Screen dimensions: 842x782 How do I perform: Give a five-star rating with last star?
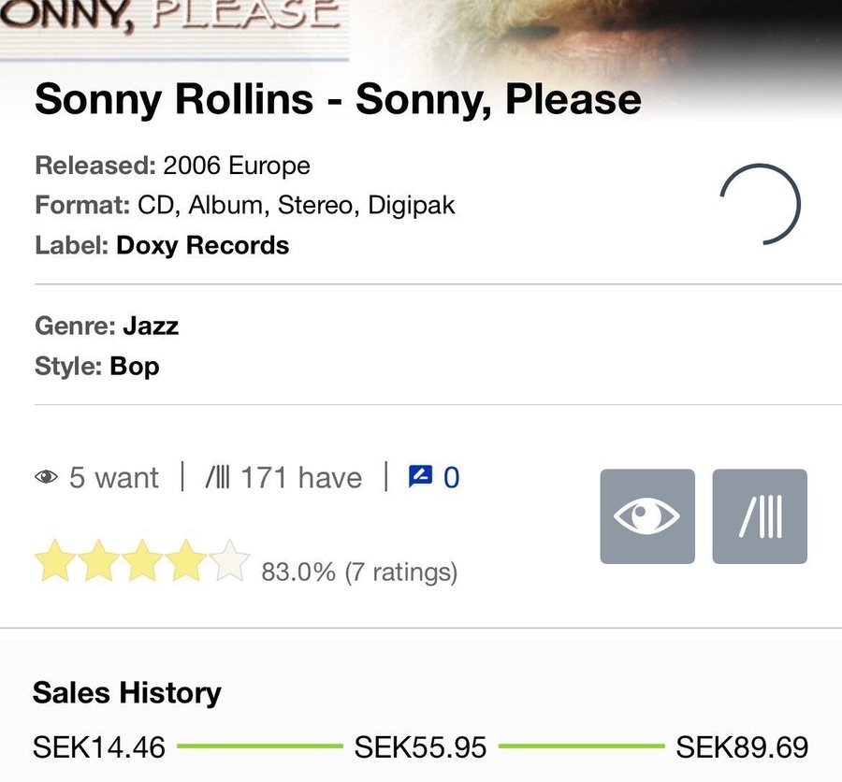[x=230, y=561]
